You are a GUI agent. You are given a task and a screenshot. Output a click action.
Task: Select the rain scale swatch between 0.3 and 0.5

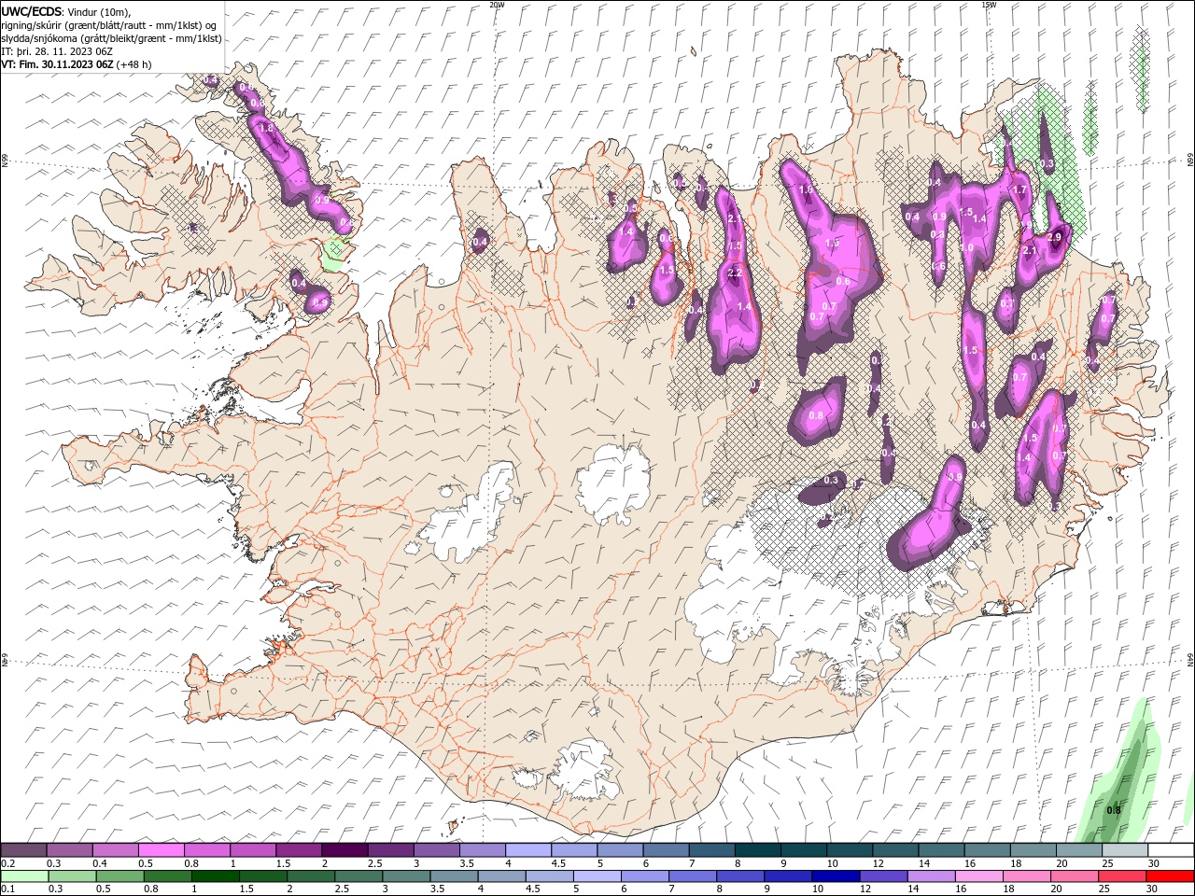click(x=72, y=876)
